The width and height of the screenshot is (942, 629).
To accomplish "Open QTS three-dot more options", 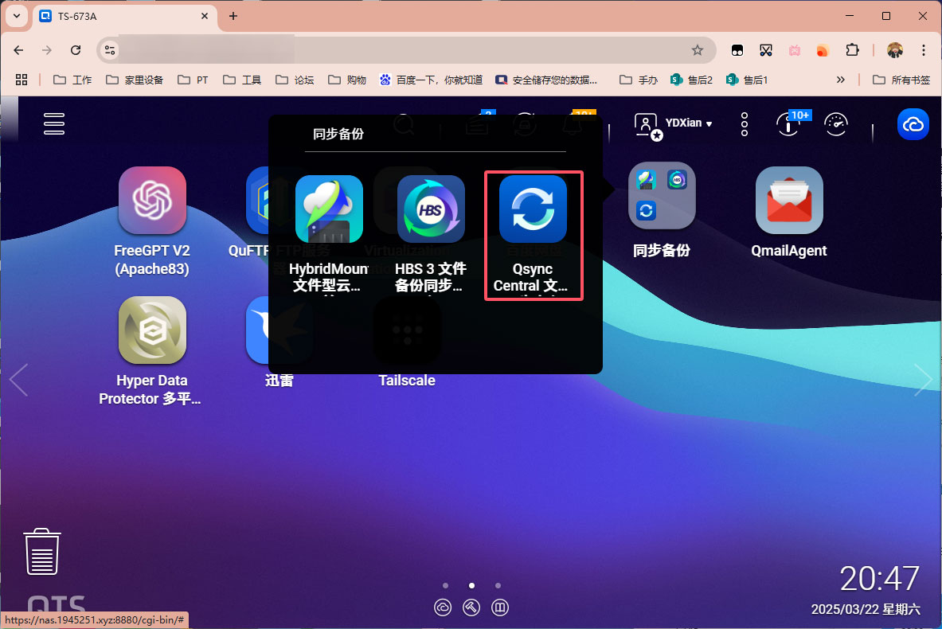I will click(x=745, y=124).
